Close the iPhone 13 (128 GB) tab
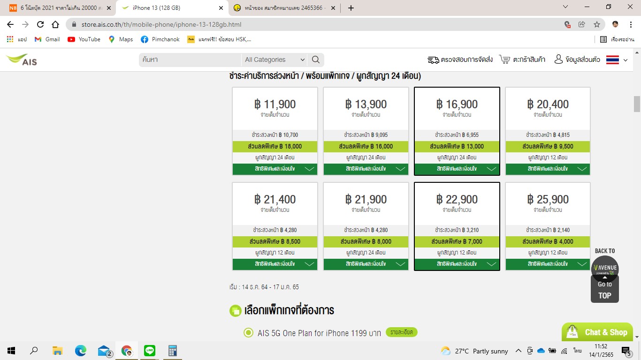The width and height of the screenshot is (641, 360). point(220,8)
